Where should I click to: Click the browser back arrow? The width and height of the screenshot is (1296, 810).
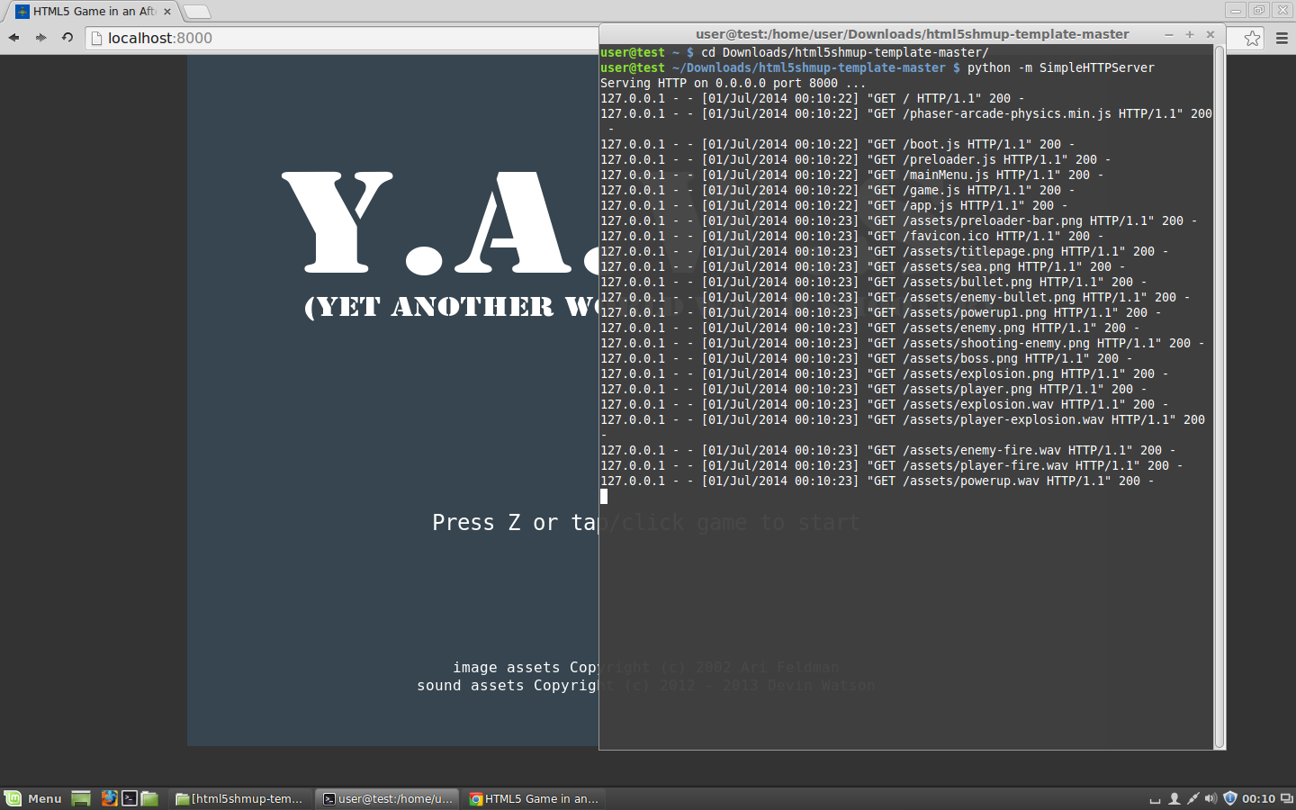coord(13,38)
